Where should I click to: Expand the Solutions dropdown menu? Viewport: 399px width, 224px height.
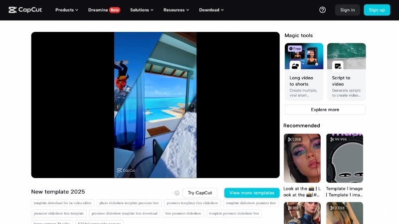point(142,10)
